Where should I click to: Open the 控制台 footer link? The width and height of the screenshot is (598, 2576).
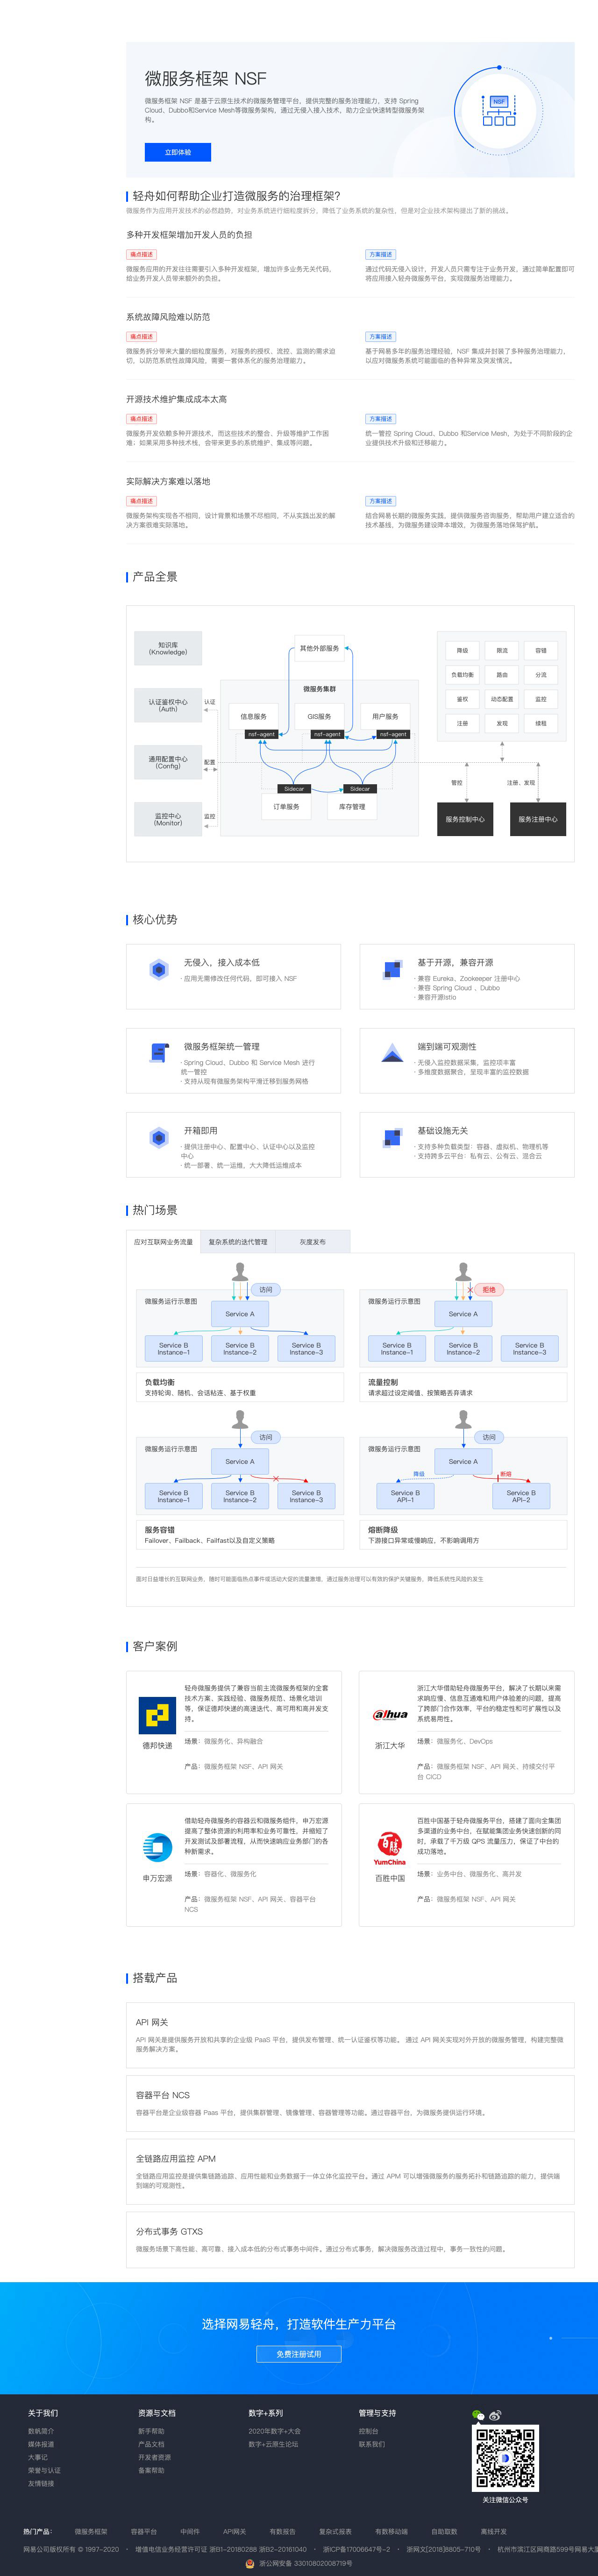(369, 2431)
